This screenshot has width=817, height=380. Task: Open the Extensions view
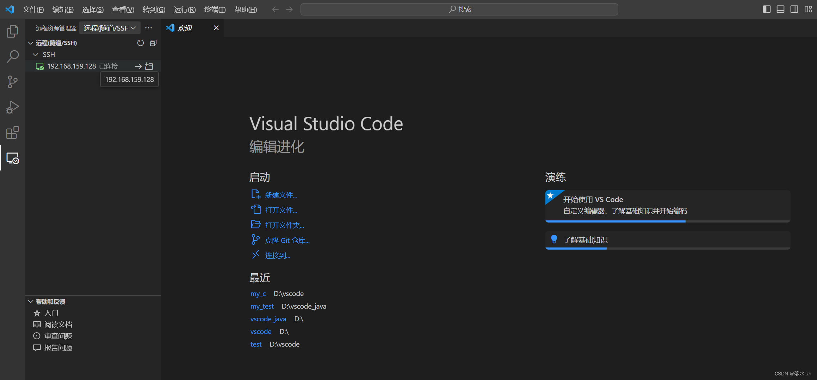point(13,133)
